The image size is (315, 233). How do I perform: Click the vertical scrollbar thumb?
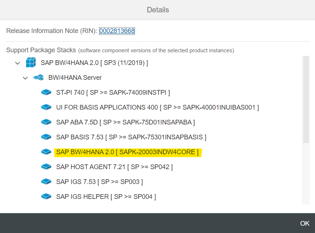click(306, 99)
